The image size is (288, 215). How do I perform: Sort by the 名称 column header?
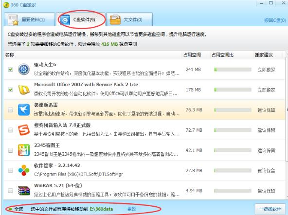click(x=10, y=54)
